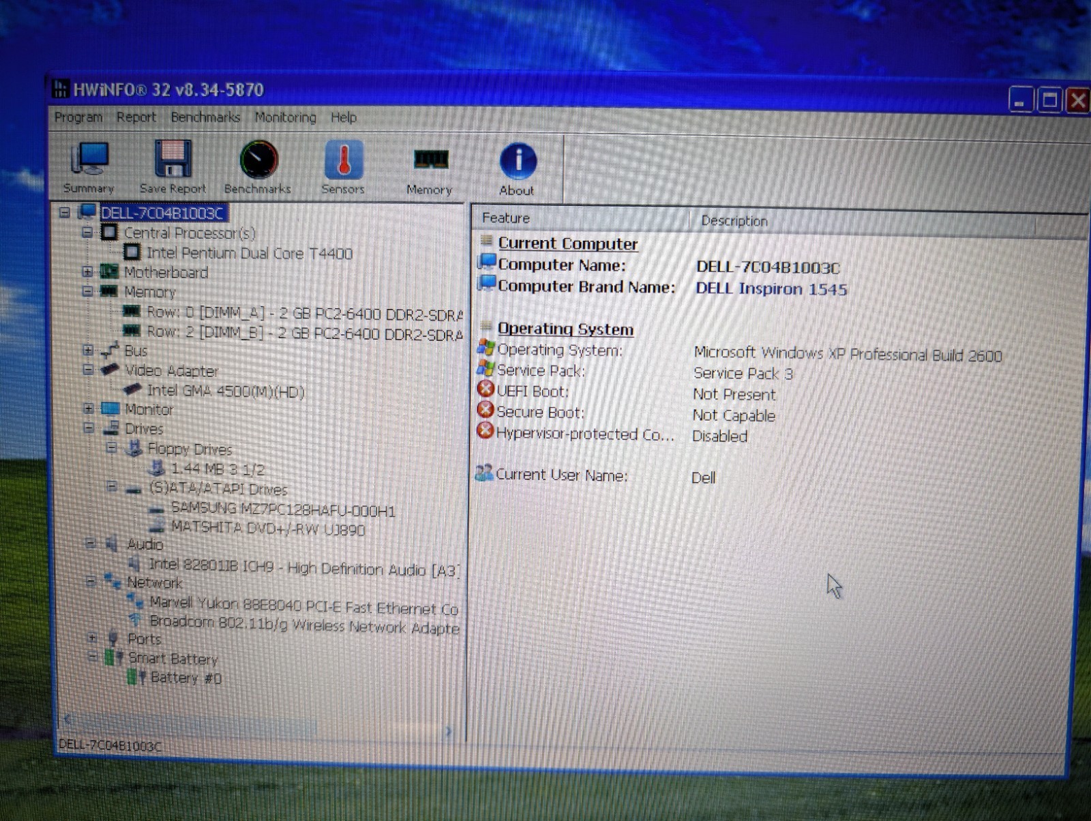Screen dimensions: 1091x821
Task: Collapse the Smart Battery branch
Action: click(92, 657)
